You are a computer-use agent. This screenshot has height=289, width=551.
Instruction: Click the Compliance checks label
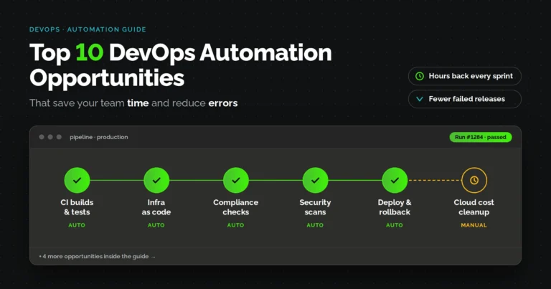(x=236, y=207)
